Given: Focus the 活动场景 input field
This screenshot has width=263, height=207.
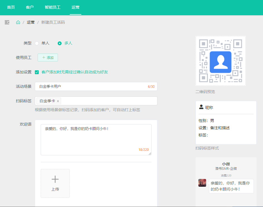Looking at the screenshot, I should pos(96,86).
